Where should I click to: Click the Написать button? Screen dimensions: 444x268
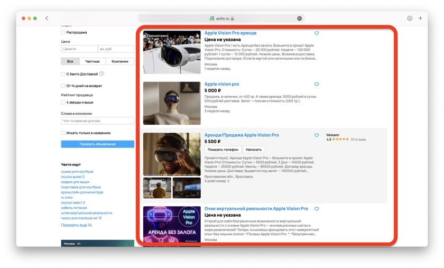pos(254,149)
